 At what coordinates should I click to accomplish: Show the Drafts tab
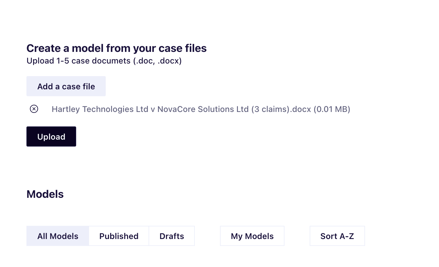pyautogui.click(x=172, y=236)
